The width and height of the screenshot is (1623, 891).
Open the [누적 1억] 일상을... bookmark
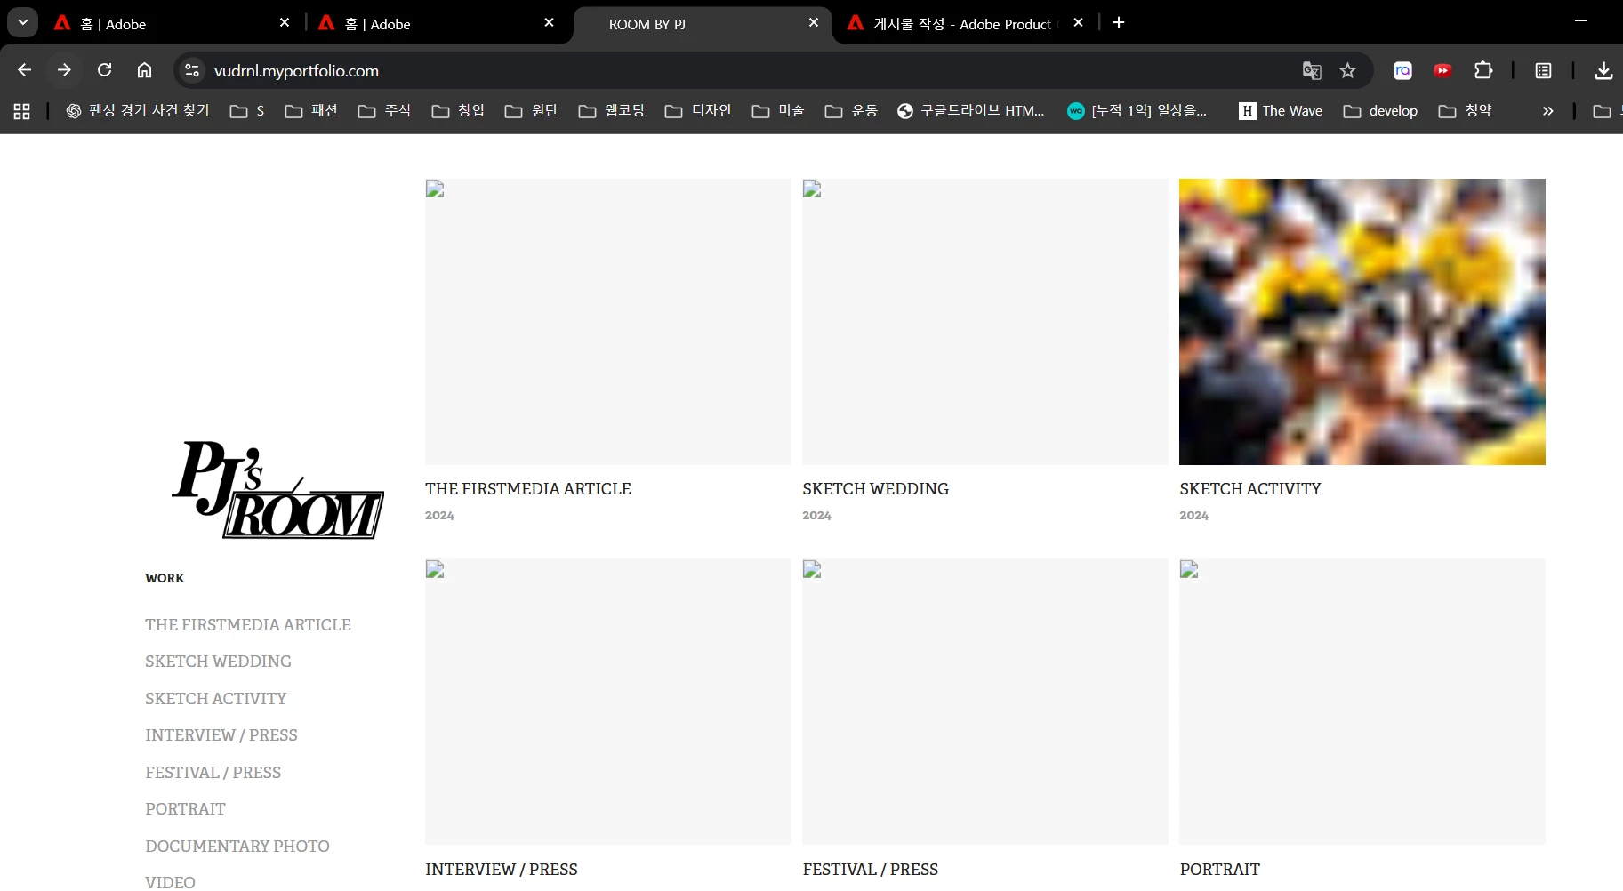pos(1137,110)
